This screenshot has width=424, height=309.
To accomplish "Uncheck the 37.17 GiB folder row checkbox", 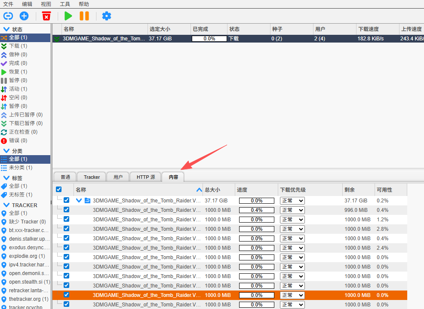I will (x=66, y=200).
